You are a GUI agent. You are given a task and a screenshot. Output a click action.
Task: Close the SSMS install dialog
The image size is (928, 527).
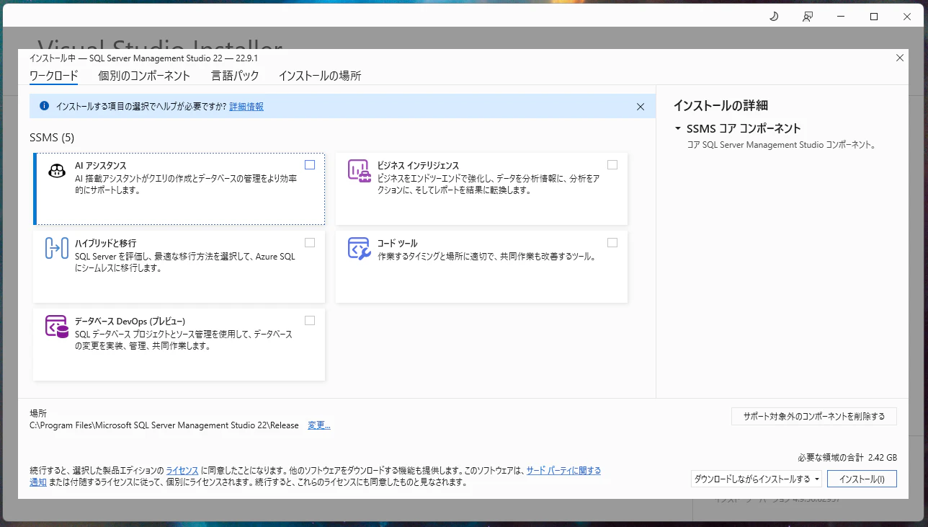[x=899, y=58]
